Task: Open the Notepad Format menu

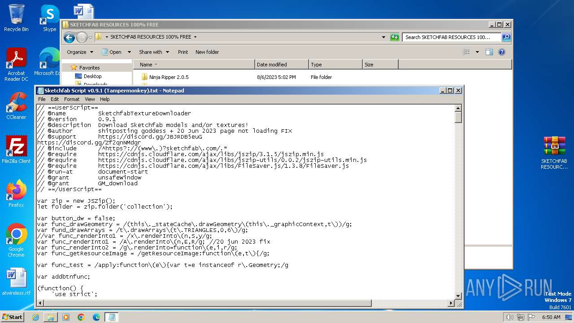Action: (x=72, y=99)
